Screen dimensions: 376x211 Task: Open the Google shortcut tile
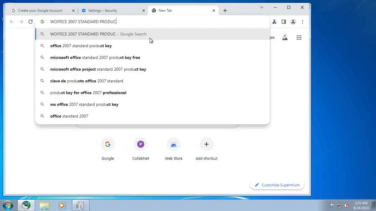[108, 149]
